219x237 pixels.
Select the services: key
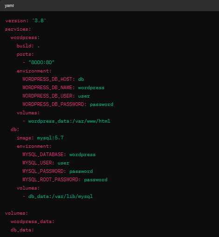pyautogui.click(x=18, y=29)
